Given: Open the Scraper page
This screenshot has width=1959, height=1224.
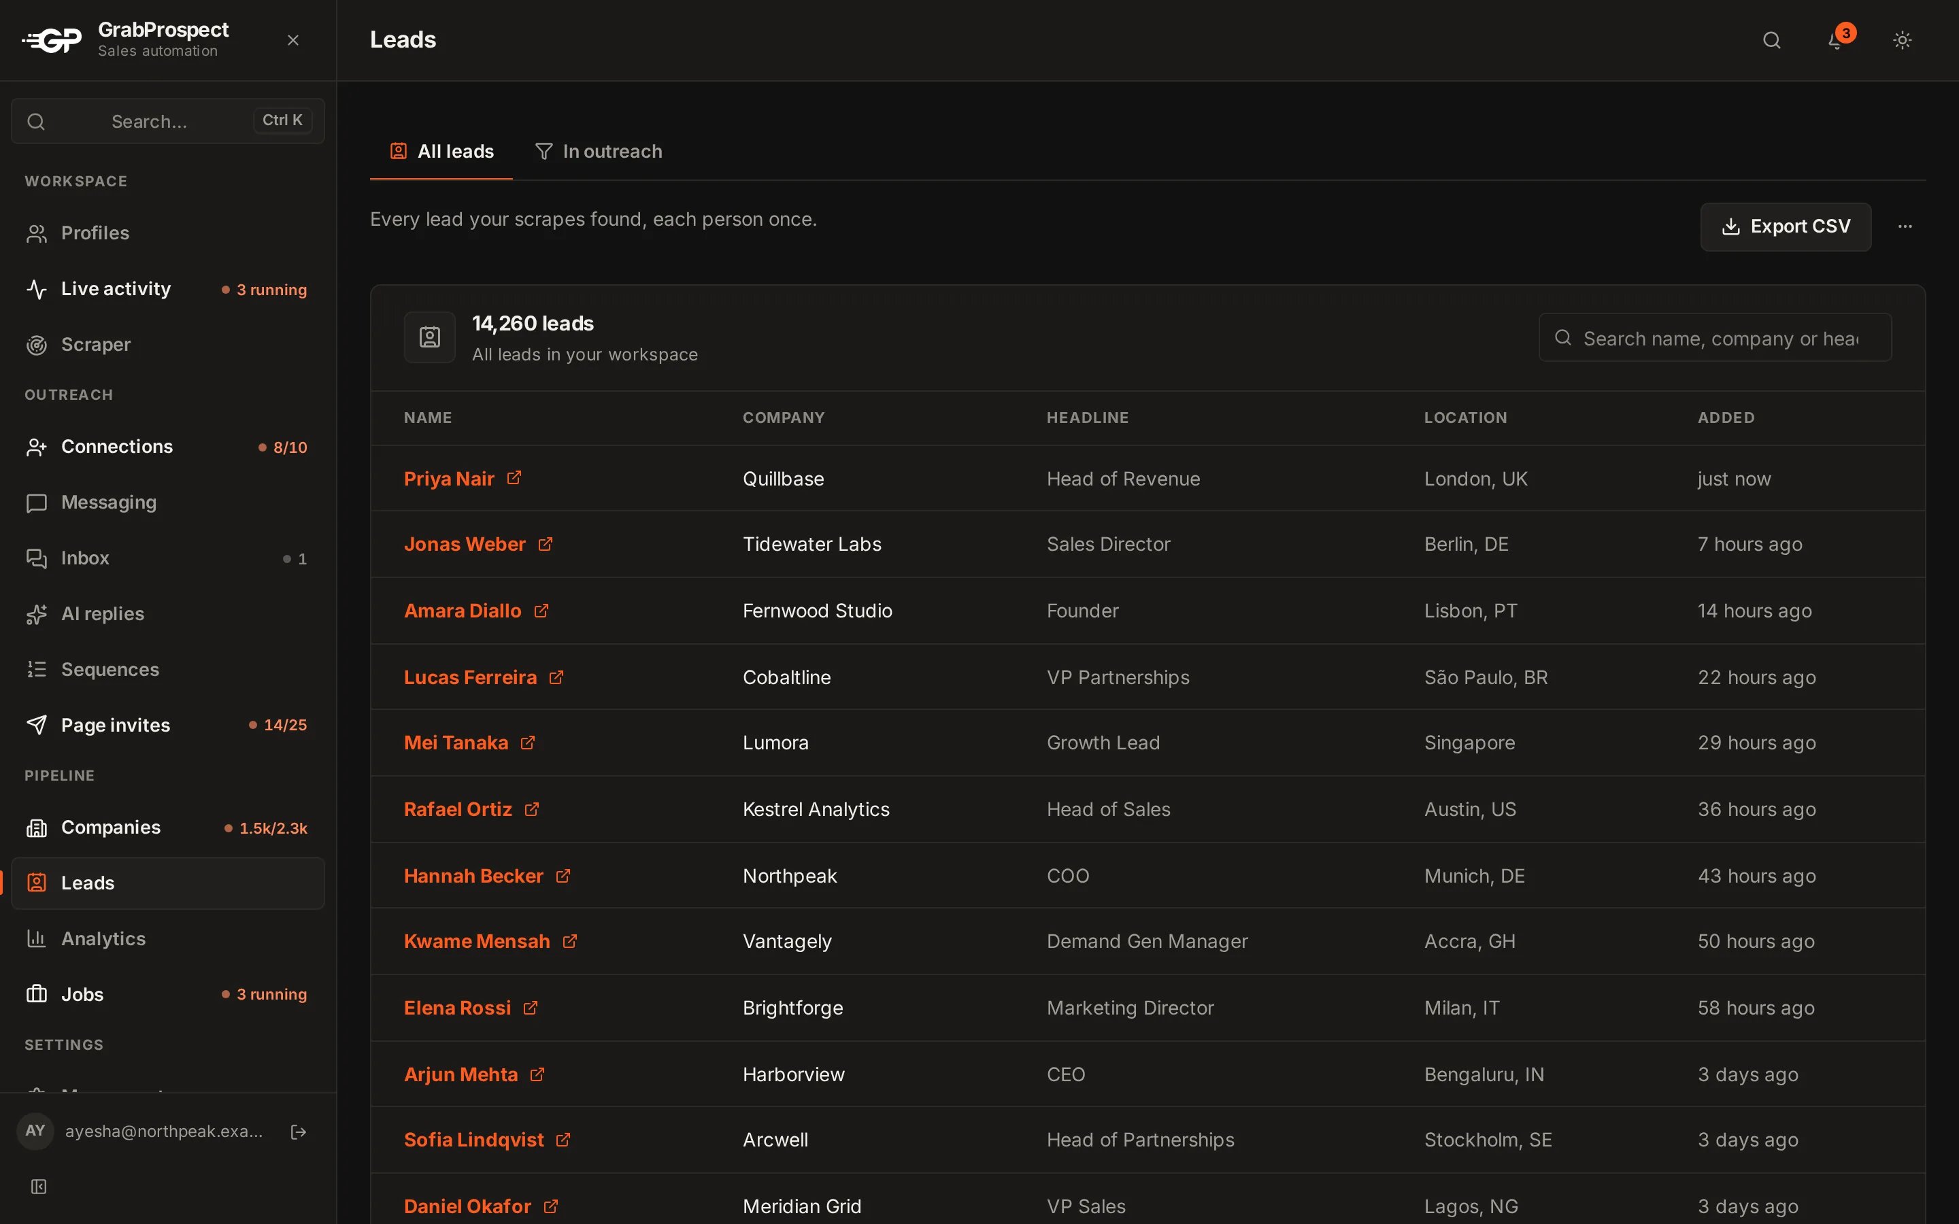Looking at the screenshot, I should click(x=167, y=345).
